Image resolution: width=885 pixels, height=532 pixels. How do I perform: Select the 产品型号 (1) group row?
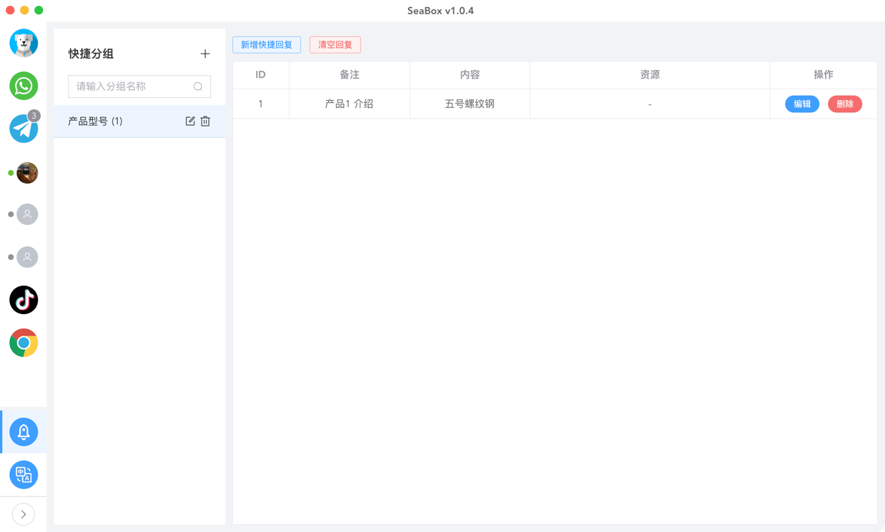139,121
